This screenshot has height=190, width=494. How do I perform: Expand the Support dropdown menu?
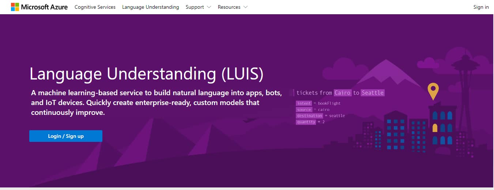[x=198, y=7]
